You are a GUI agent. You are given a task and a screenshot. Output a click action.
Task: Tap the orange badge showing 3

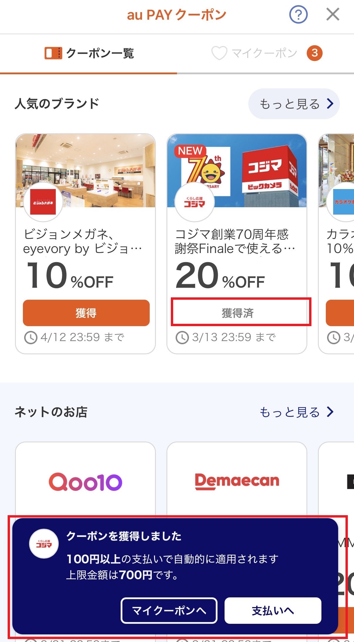click(314, 53)
